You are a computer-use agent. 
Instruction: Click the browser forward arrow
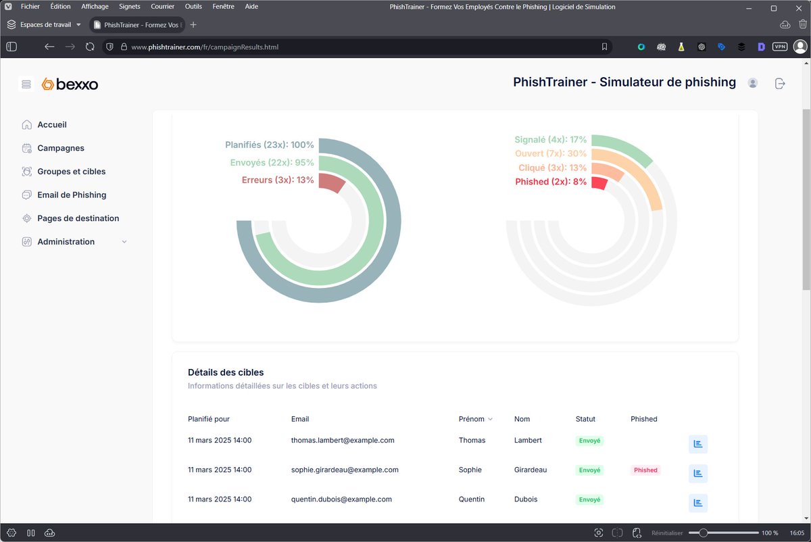[x=70, y=47]
